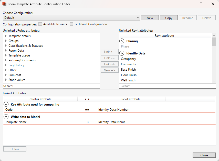Image resolution: width=219 pixels, height=161 pixels.
Task: Collapse the Identity Data group icon
Action: point(122,53)
